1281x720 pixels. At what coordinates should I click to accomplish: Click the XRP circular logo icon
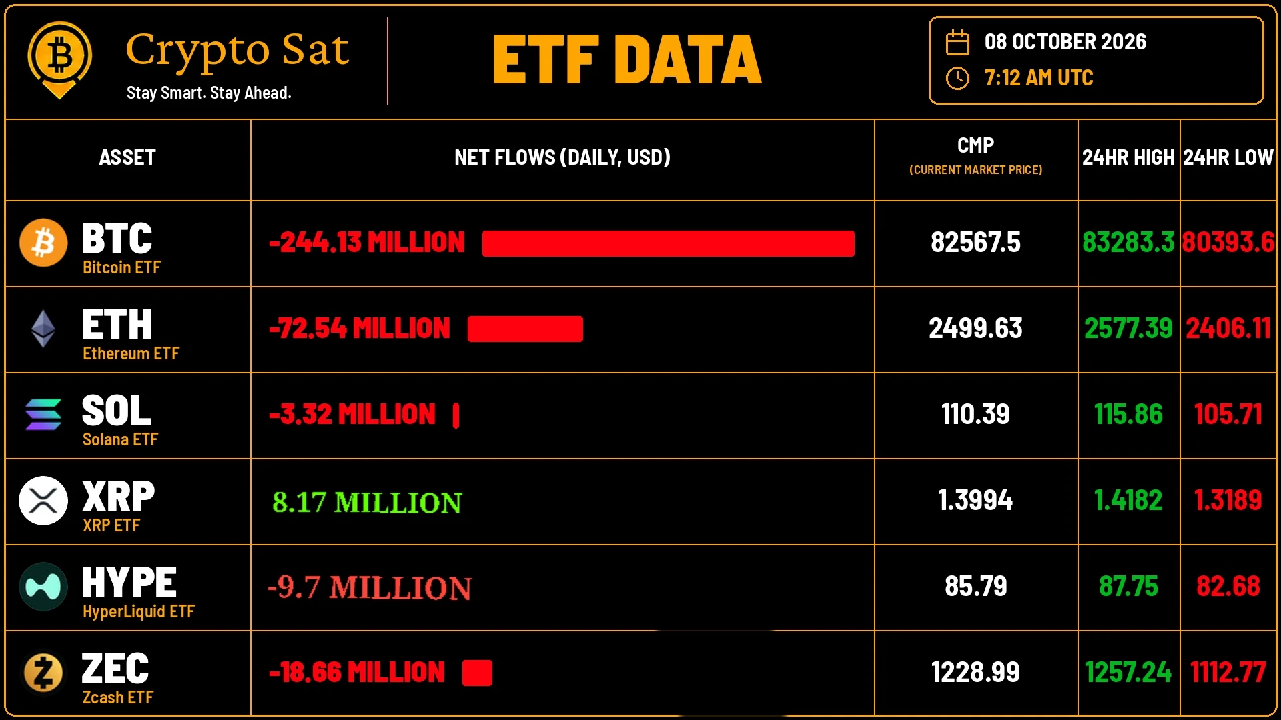tap(43, 501)
